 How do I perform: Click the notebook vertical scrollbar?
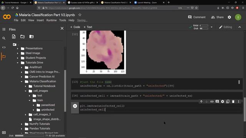pyautogui.click(x=244, y=109)
